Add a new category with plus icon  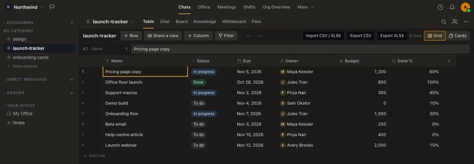click(72, 23)
